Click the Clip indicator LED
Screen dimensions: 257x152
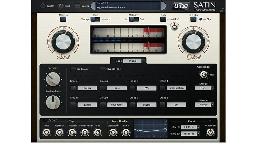click(x=200, y=19)
